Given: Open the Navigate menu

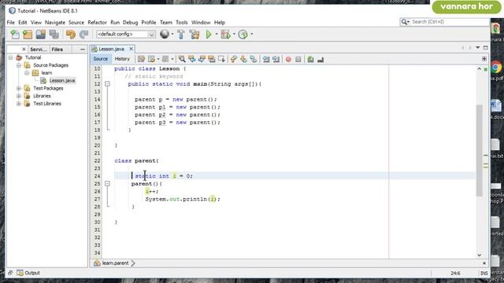Looking at the screenshot, I should click(x=55, y=23).
